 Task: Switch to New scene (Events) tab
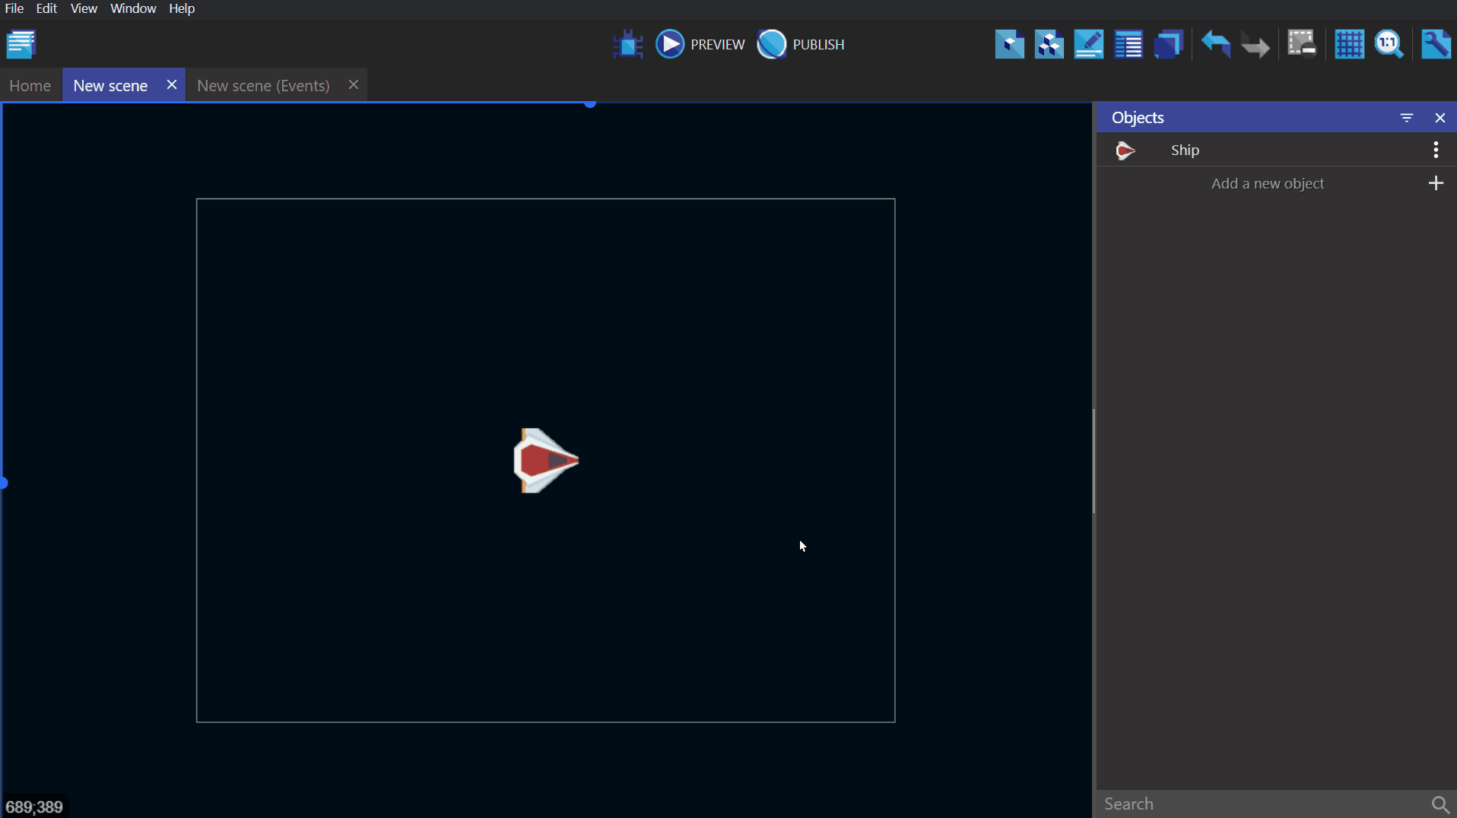click(263, 85)
